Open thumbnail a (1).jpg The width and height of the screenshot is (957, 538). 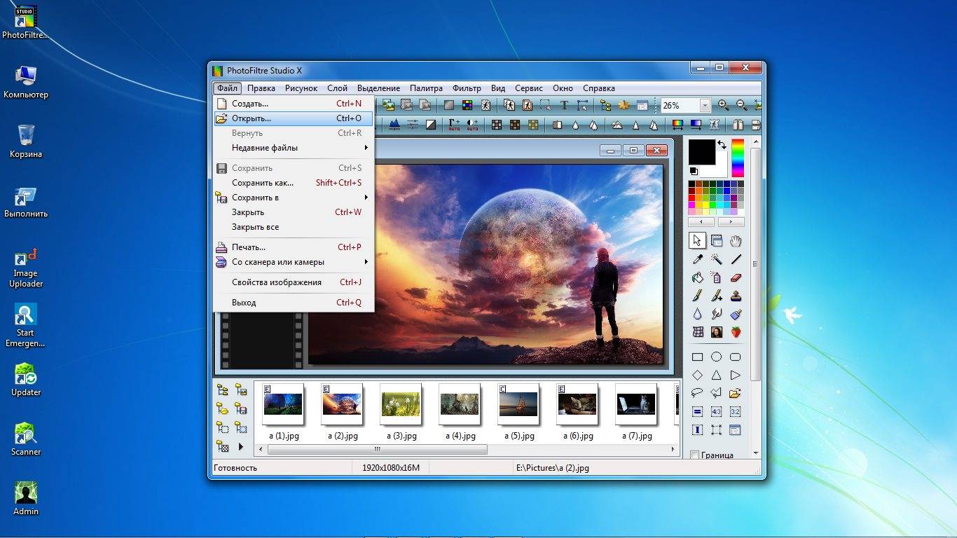pyautogui.click(x=283, y=404)
